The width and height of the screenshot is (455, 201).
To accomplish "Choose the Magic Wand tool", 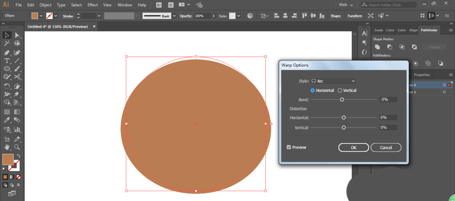I will pos(7,44).
